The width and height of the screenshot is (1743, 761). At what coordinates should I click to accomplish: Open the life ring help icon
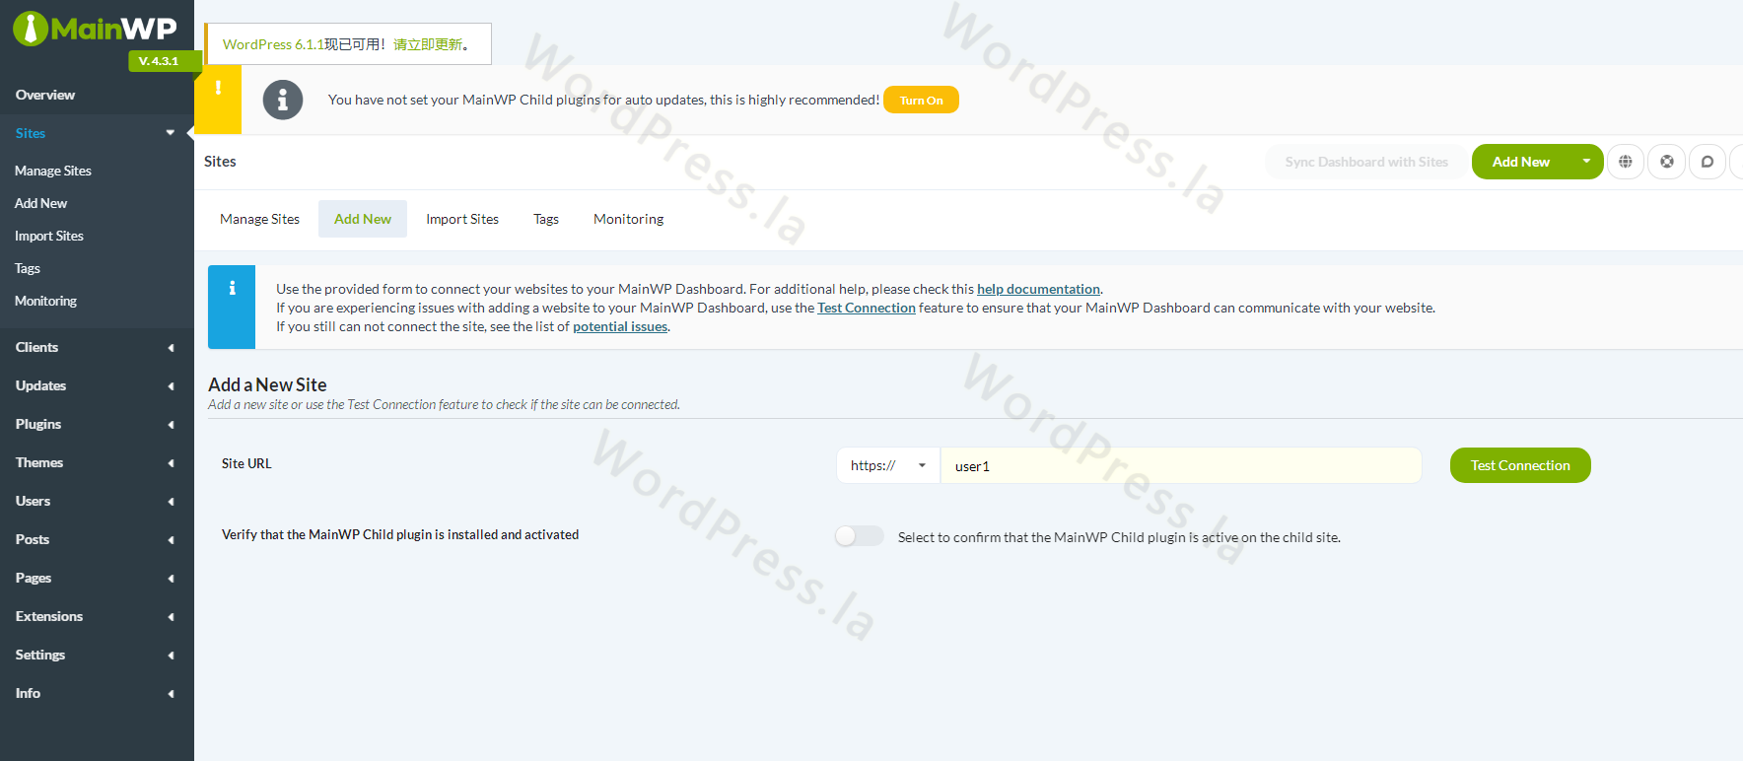1666,162
